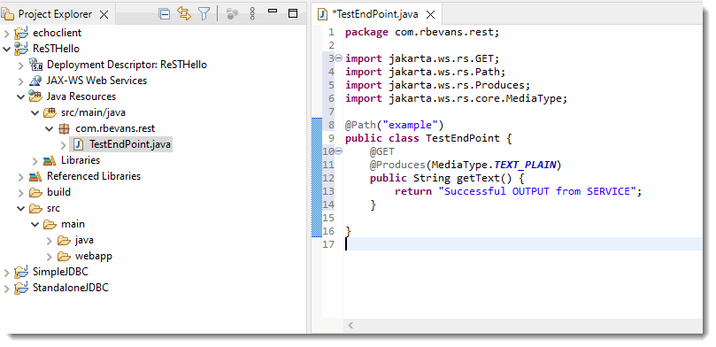This screenshot has width=716, height=347.
Task: Click the src folder icon
Action: [x=35, y=208]
